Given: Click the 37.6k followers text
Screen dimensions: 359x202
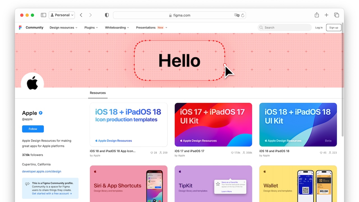Looking at the screenshot, I should pos(33,155).
